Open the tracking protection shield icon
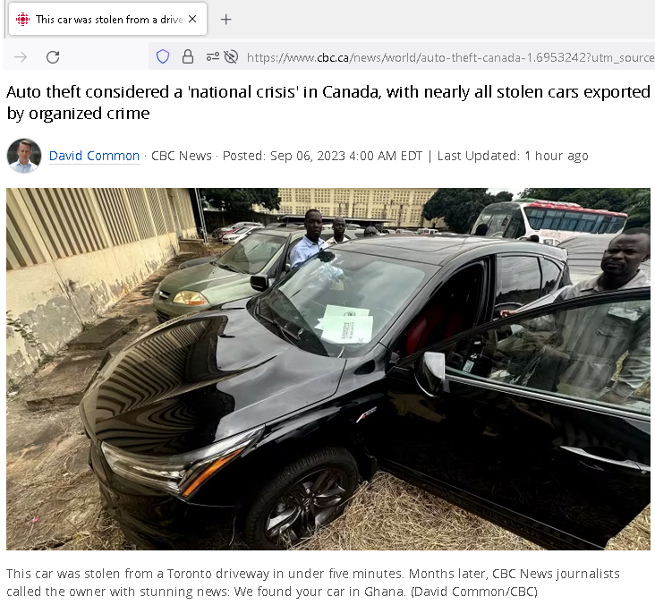This screenshot has height=605, width=655. point(163,56)
